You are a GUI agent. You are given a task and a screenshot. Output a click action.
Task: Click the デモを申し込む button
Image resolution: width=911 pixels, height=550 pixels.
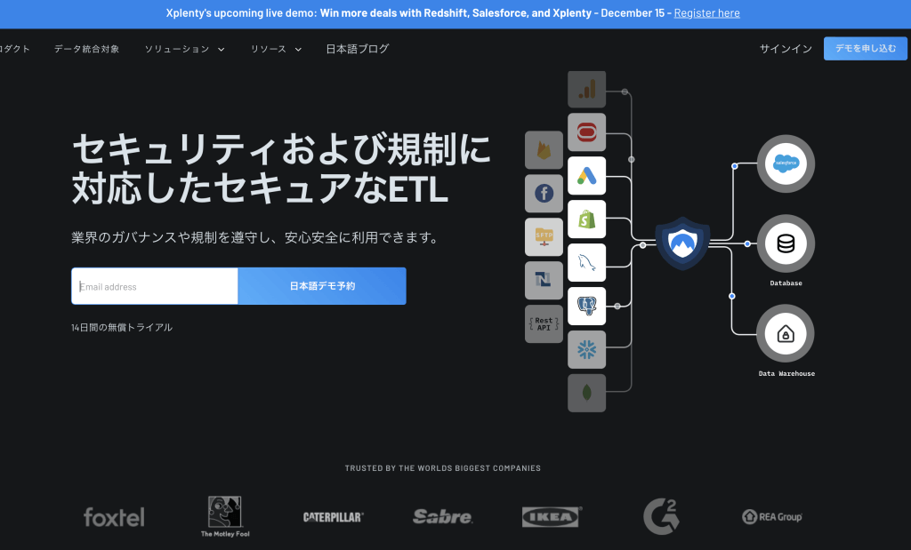pos(866,49)
